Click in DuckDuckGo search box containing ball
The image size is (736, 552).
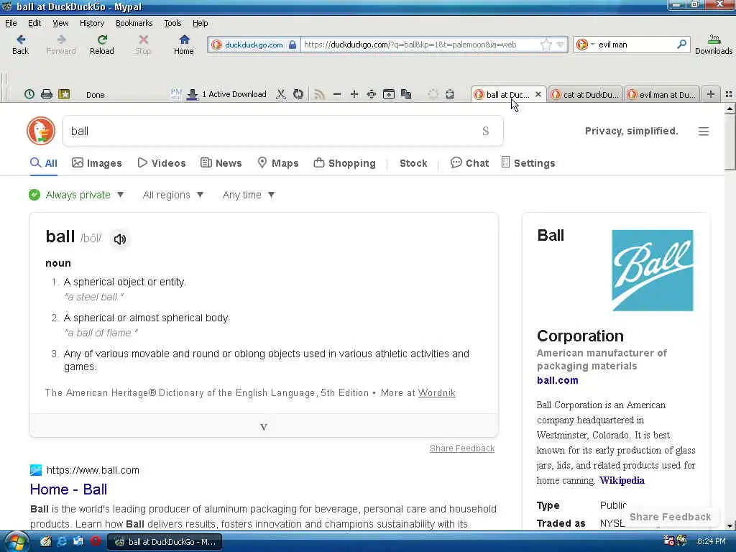click(282, 131)
